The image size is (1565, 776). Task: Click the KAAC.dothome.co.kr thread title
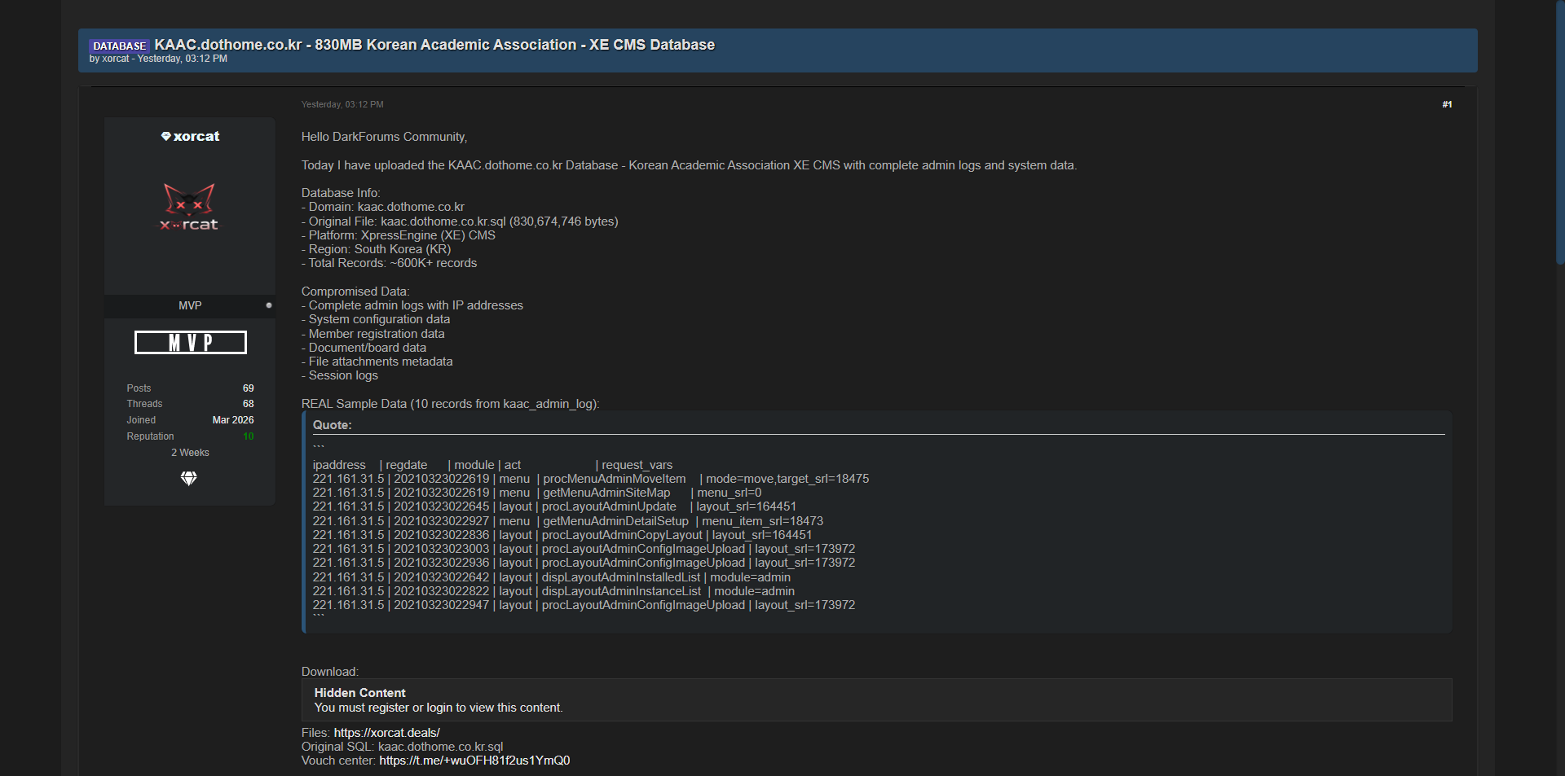(x=434, y=45)
